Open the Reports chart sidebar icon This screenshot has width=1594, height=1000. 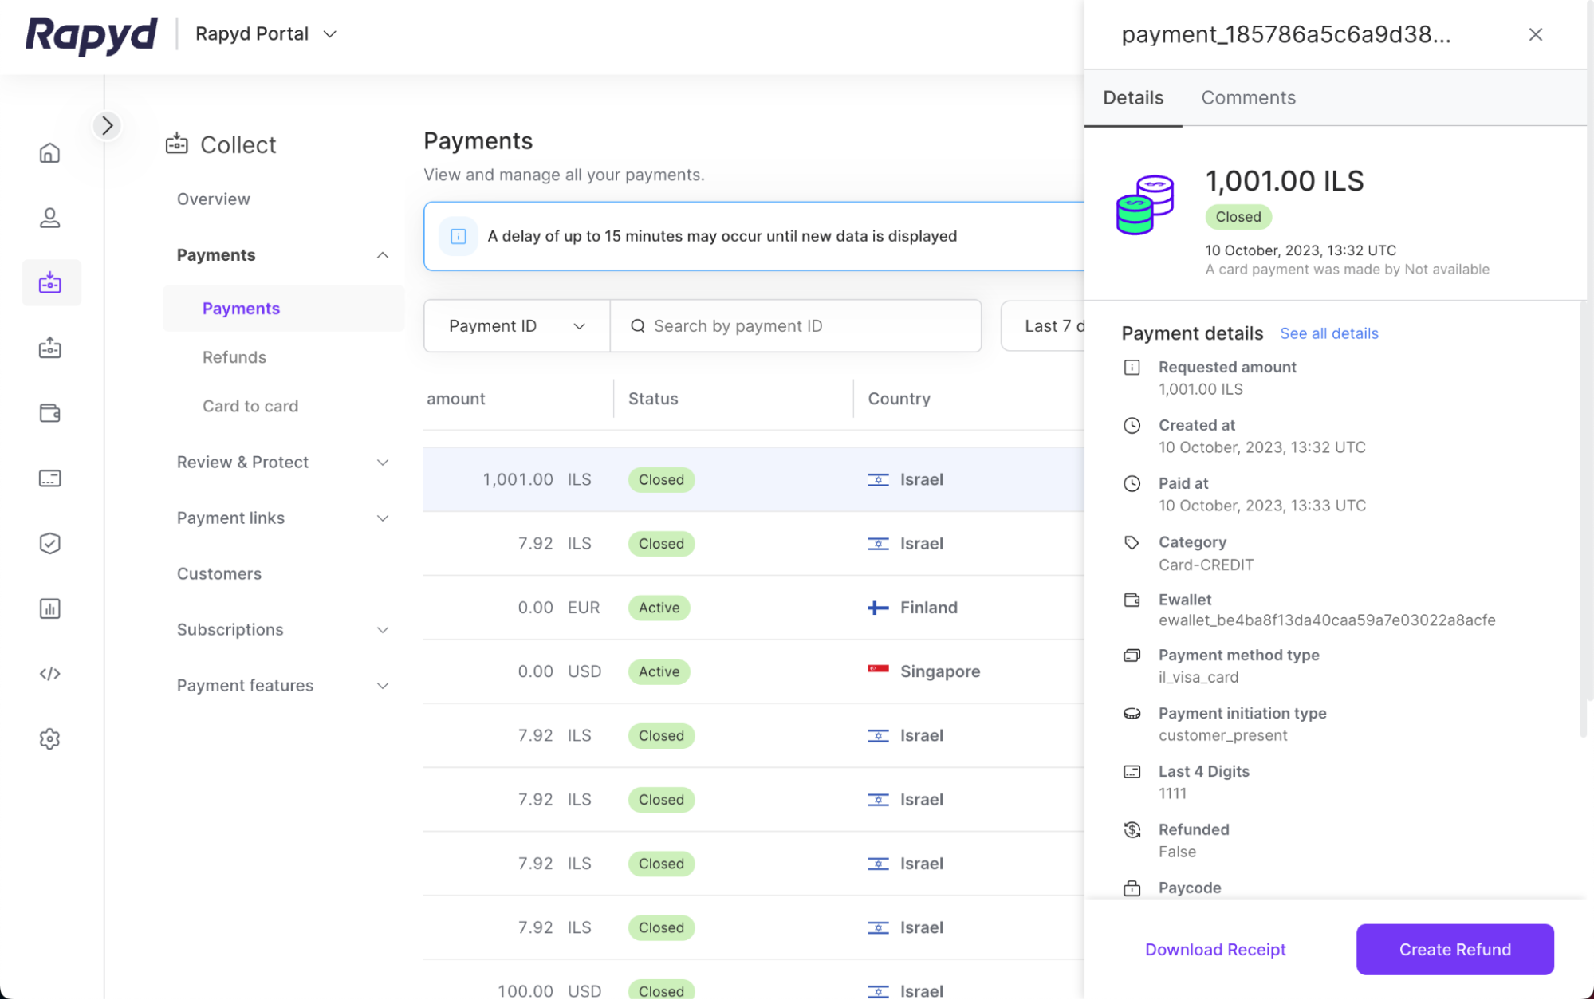[49, 608]
